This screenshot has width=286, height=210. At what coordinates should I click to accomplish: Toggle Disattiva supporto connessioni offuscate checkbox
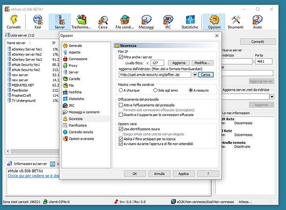point(120,115)
